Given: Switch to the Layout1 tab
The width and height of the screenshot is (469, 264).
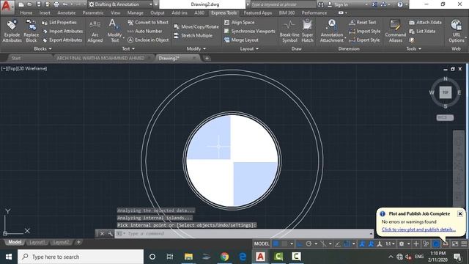Looking at the screenshot, I should (37, 242).
